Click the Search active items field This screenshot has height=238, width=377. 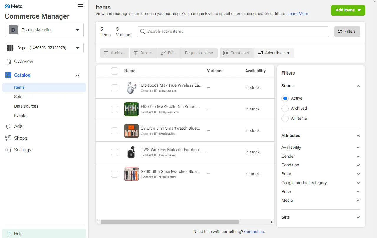point(233,32)
